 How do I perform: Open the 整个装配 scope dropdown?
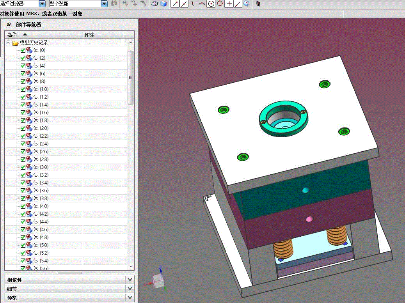(x=104, y=4)
